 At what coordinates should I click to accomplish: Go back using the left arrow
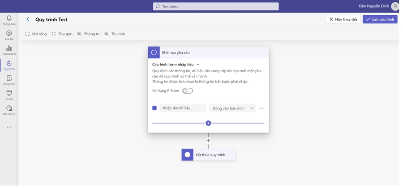coord(28,19)
